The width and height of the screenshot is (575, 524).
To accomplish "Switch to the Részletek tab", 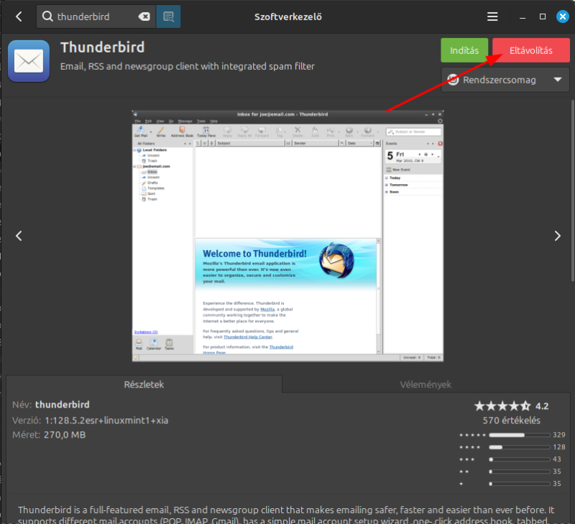I will click(144, 385).
